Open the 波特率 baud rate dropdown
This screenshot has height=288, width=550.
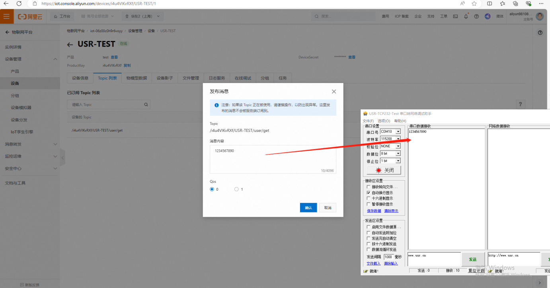[398, 139]
